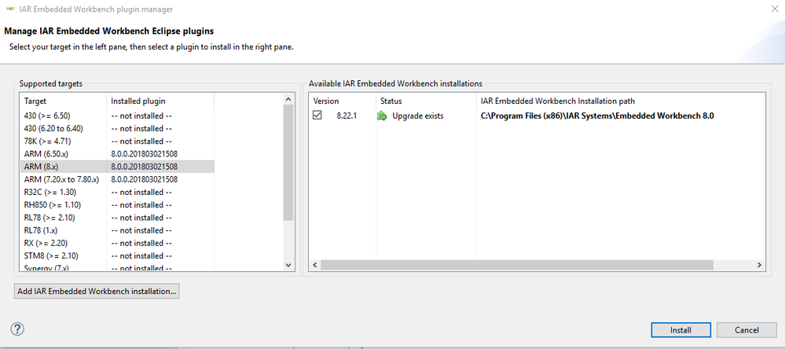Click the Install button
Screen dimensions: 785x349
coord(680,330)
